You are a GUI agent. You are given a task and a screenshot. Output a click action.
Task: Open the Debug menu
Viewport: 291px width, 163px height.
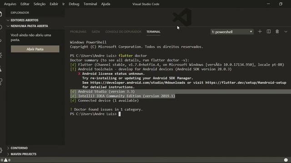74,4
